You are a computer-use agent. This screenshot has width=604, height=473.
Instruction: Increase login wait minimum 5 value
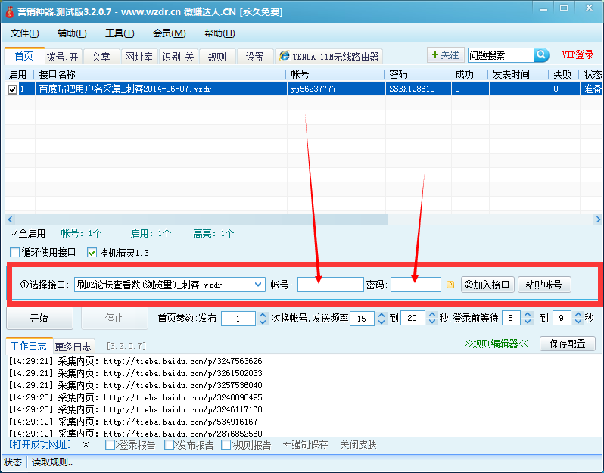528,315
